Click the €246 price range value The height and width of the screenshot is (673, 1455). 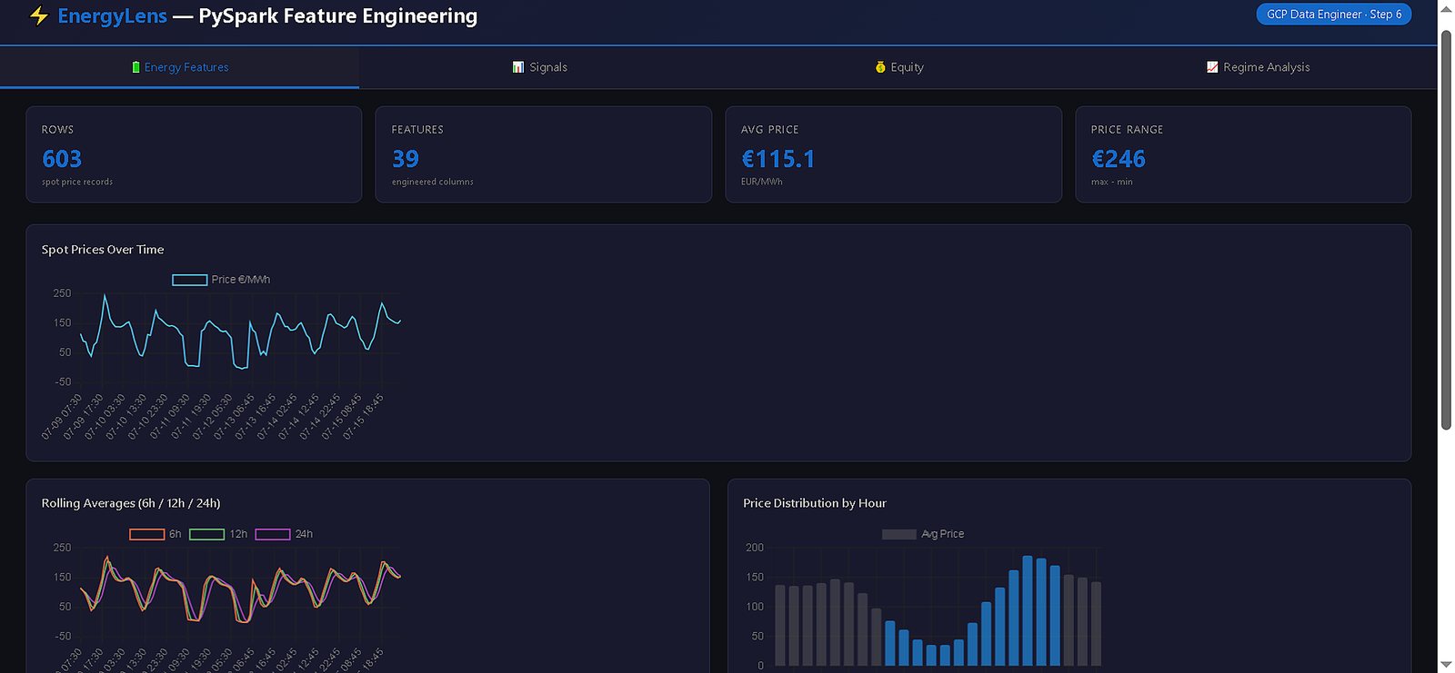pos(1119,159)
